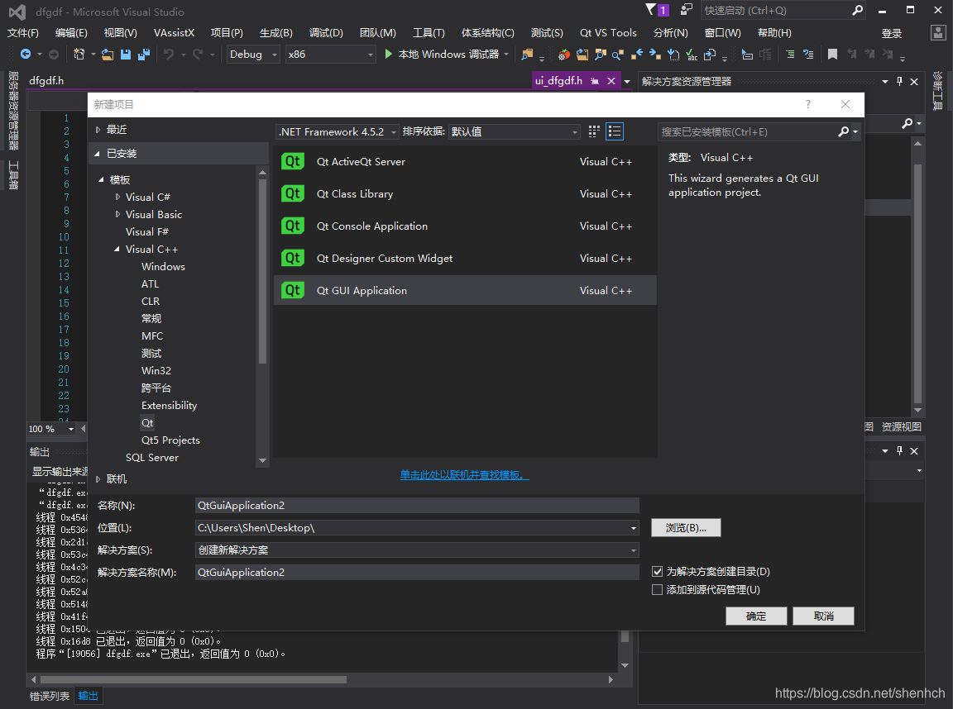Toggle add to source control checkbox
This screenshot has height=709, width=953.
tap(657, 589)
